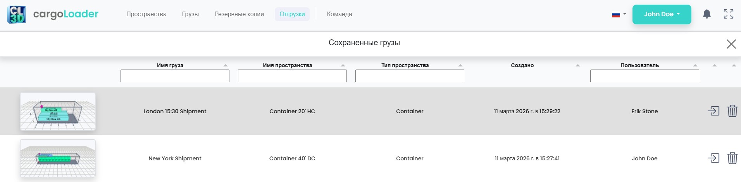Switch to the Грузы section
The image size is (741, 192).
point(190,14)
